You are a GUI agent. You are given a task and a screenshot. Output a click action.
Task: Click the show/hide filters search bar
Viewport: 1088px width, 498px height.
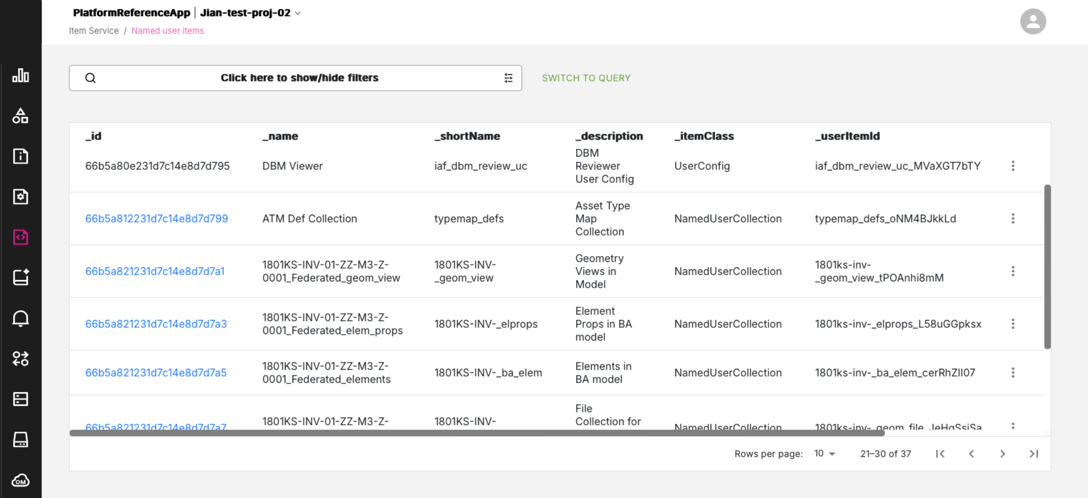tap(295, 78)
